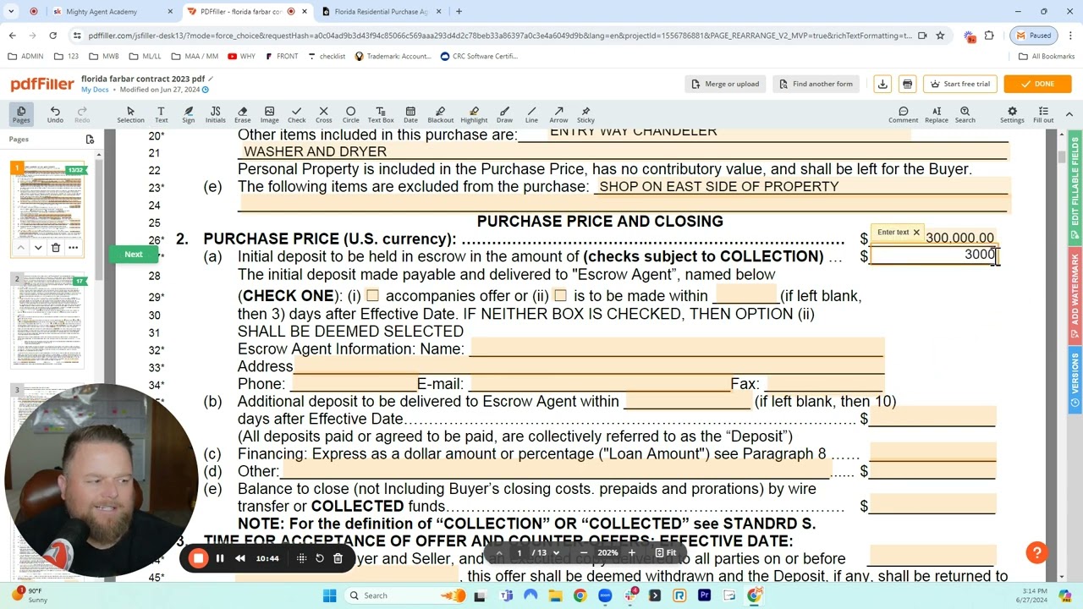Open Search in the document toolbar

(x=965, y=114)
